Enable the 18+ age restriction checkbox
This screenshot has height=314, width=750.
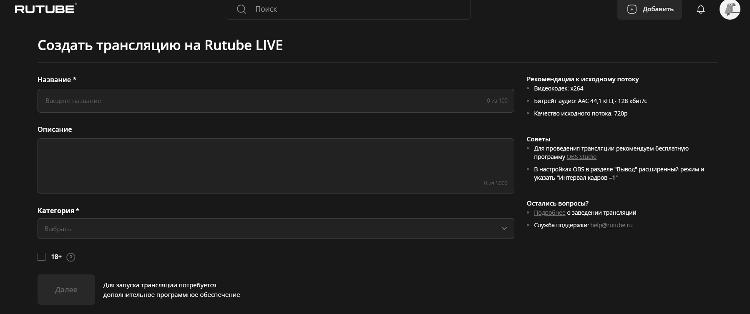point(42,257)
